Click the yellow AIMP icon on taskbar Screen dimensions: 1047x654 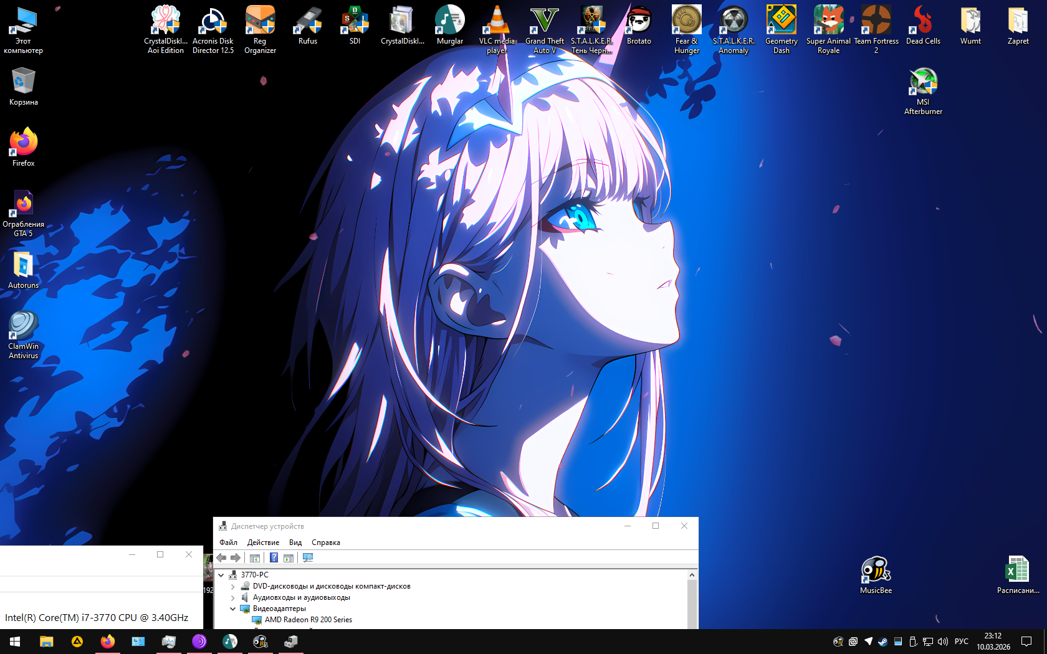(77, 642)
